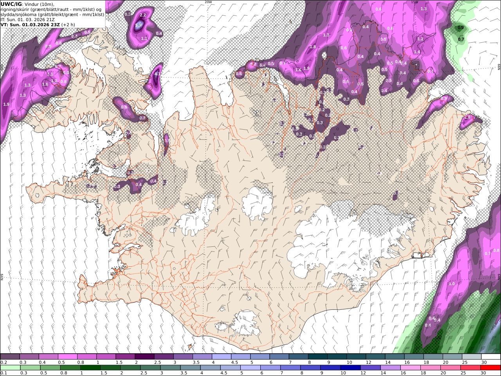The width and height of the screenshot is (501, 376).
Task: Click the lavender swatch at 4 in upper legend row
Action: pyautogui.click(x=221, y=357)
